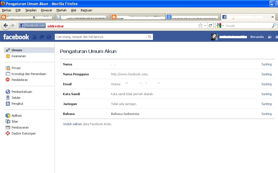The height and width of the screenshot is (173, 278).
Task: Switch to the Google search tab
Action: pos(193,17)
